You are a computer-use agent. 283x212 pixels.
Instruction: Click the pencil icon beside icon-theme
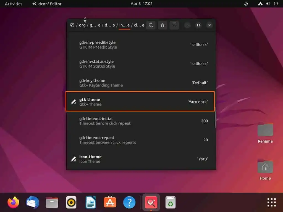(x=73, y=159)
